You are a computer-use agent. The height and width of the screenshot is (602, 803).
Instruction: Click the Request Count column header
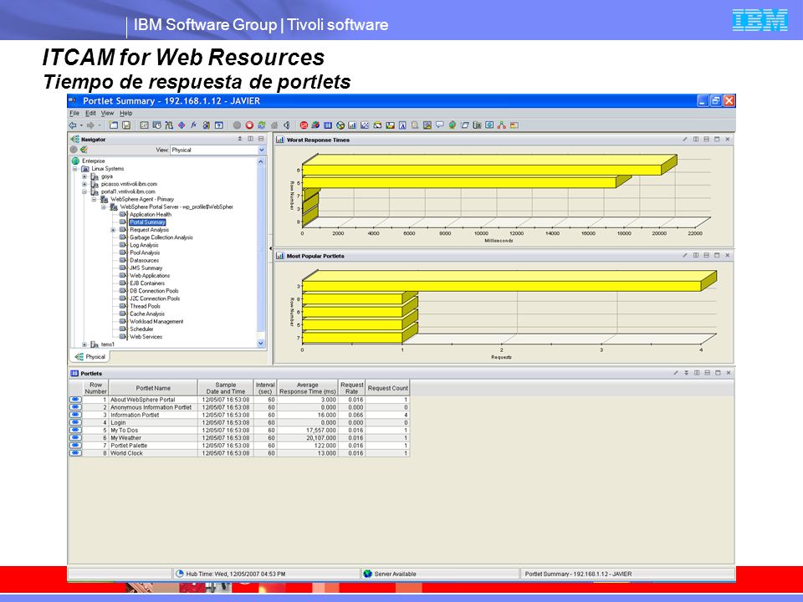(x=387, y=388)
